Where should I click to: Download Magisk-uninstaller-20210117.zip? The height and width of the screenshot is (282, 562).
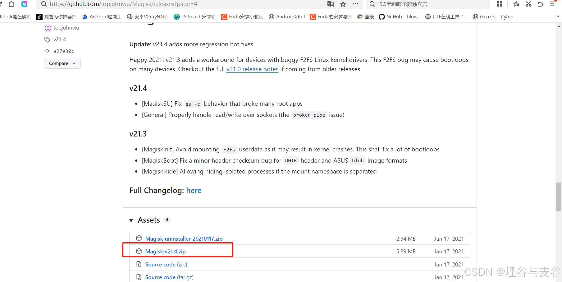click(184, 238)
